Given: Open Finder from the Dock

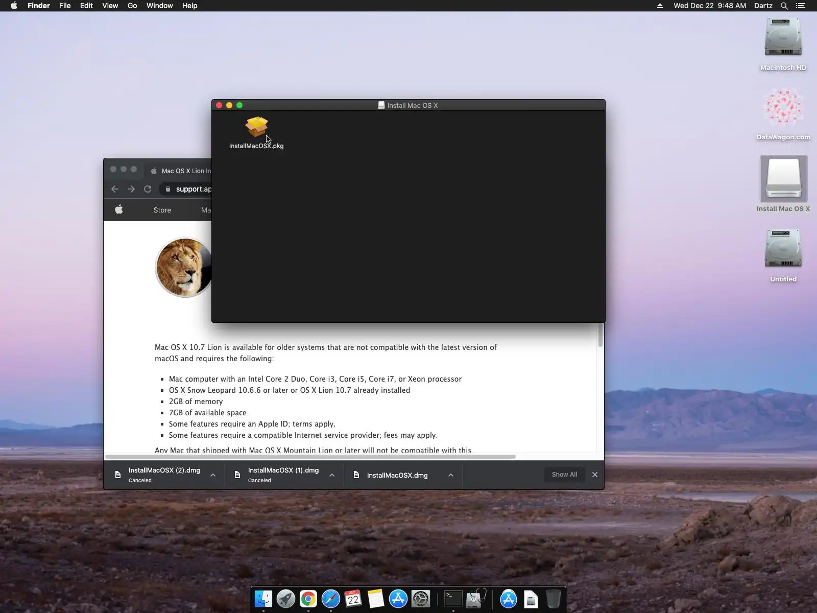Looking at the screenshot, I should tap(263, 599).
